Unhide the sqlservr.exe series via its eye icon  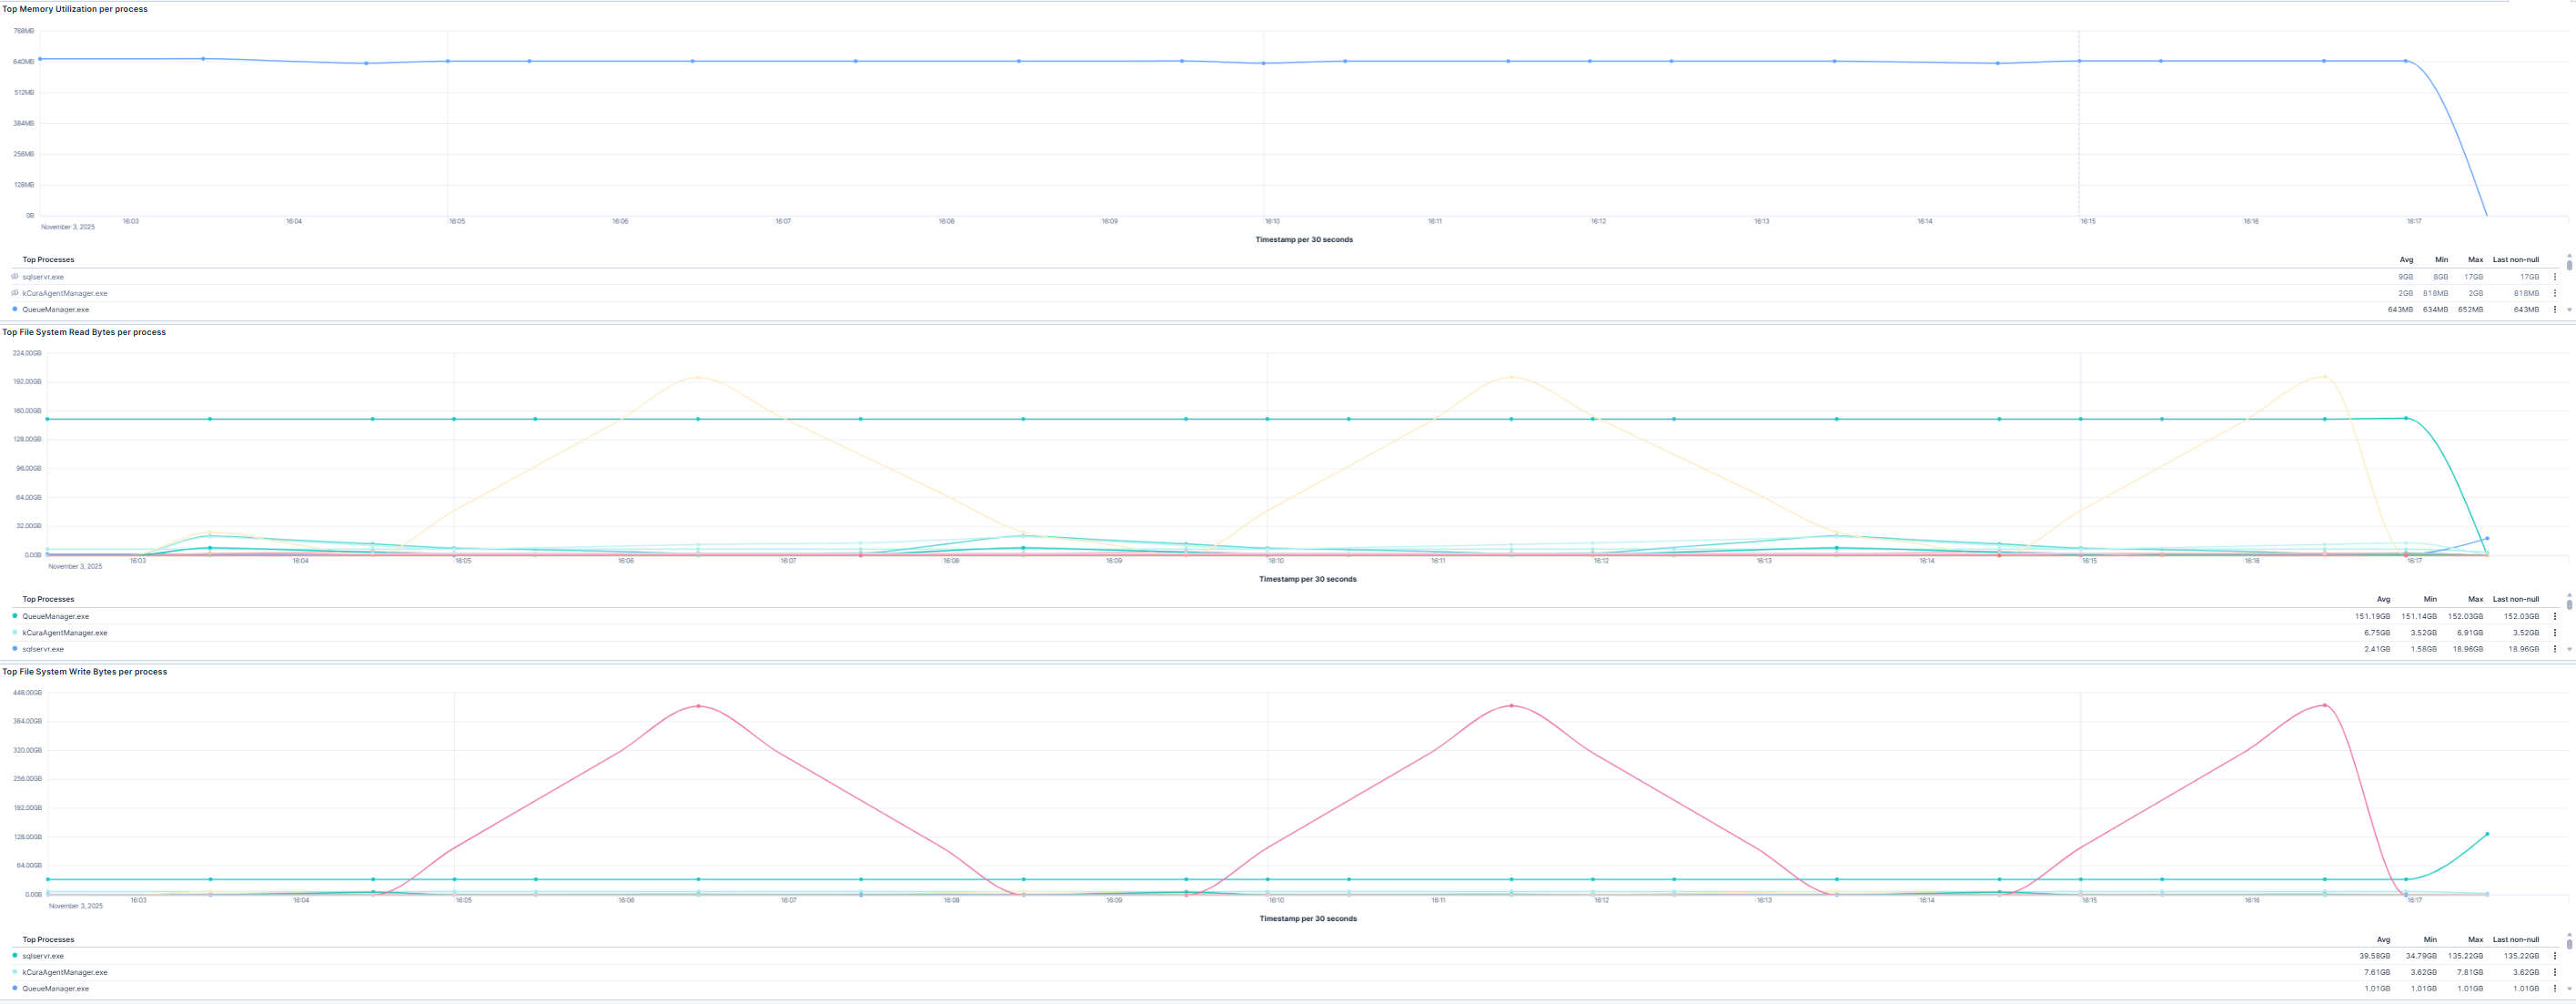(13, 277)
